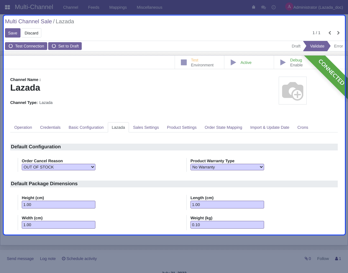Click the Lazada channel name heading
The height and width of the screenshot is (273, 348).
pos(25,88)
